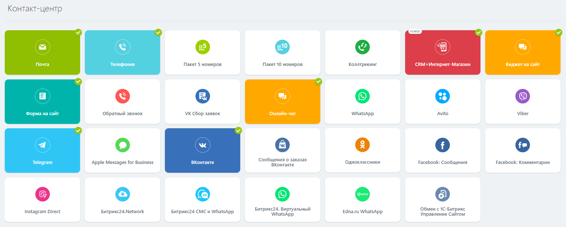Click the orange Одноклассники icon
Viewport: 566px width, 227px height.
click(x=363, y=145)
